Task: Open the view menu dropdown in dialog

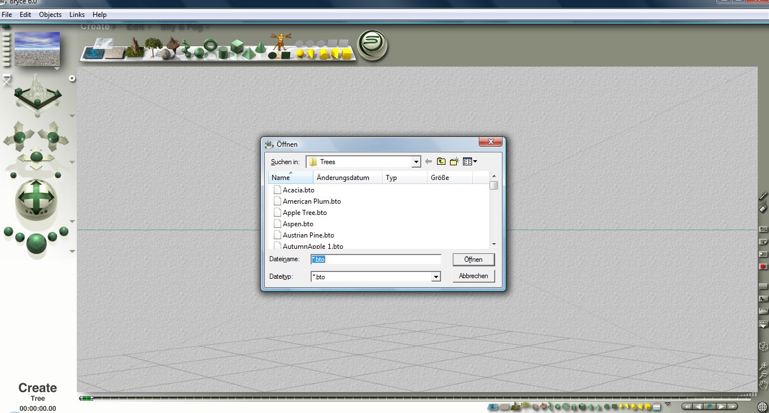Action: coord(470,162)
